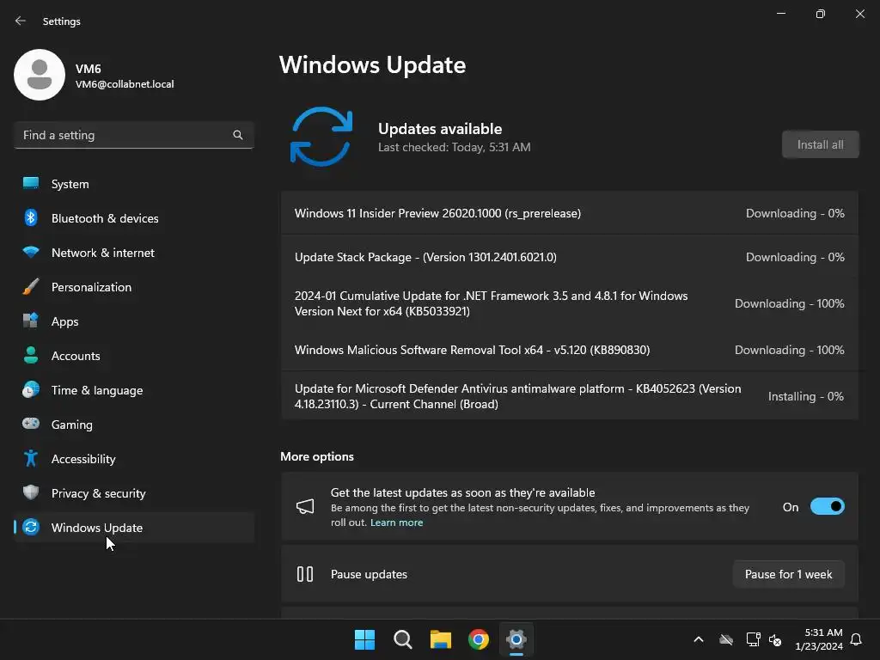Click the Install all button
Image resolution: width=880 pixels, height=660 pixels.
[821, 144]
